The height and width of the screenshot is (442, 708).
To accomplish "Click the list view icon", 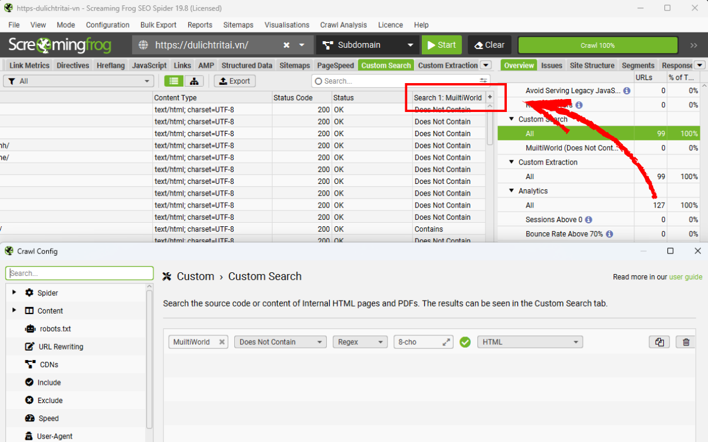I will [x=173, y=81].
